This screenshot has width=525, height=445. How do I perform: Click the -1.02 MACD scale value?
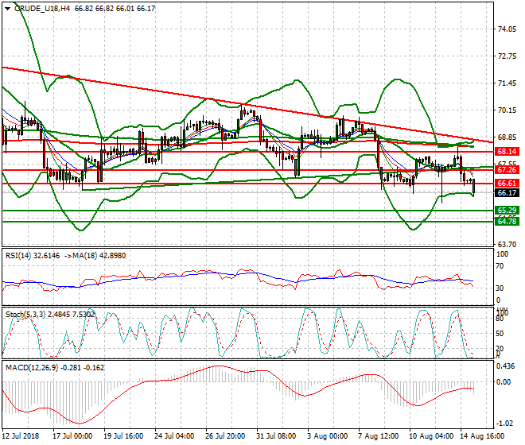(504, 424)
